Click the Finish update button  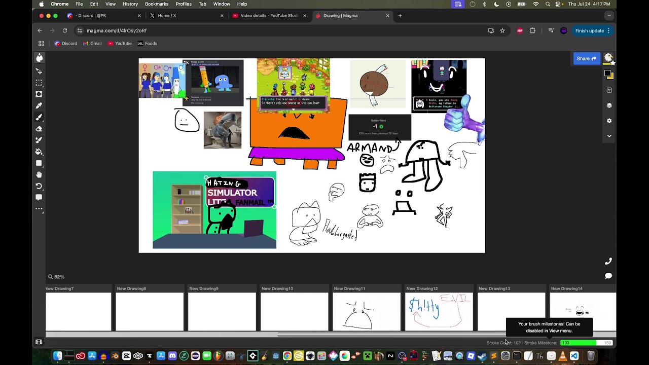coord(592,30)
